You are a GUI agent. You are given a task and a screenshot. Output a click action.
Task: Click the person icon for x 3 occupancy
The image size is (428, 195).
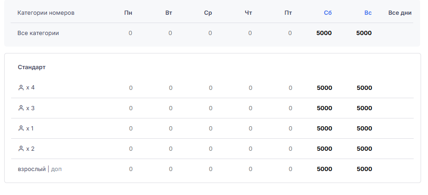(x=21, y=108)
